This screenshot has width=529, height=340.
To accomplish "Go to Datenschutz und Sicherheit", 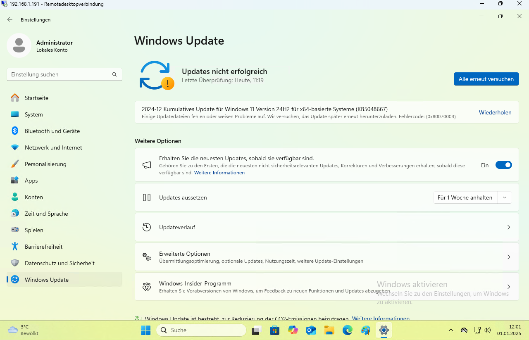I will click(60, 263).
